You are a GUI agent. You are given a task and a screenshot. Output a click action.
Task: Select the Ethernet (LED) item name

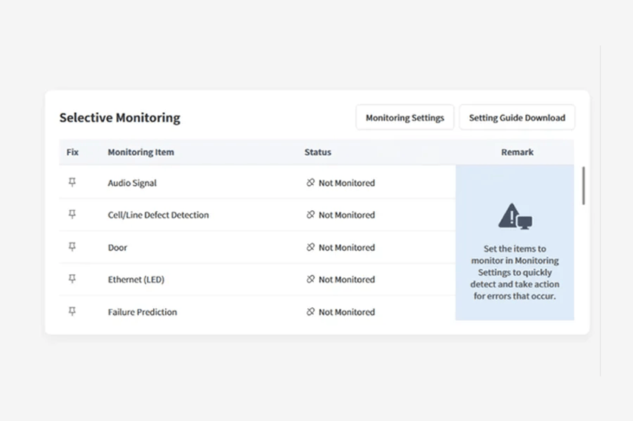point(136,279)
